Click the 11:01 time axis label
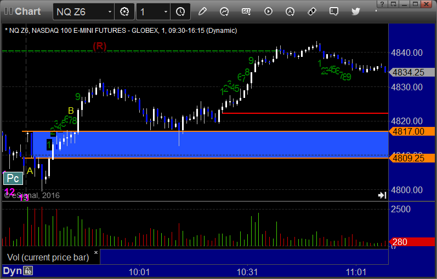The height and width of the screenshot is (279, 437). click(356, 272)
